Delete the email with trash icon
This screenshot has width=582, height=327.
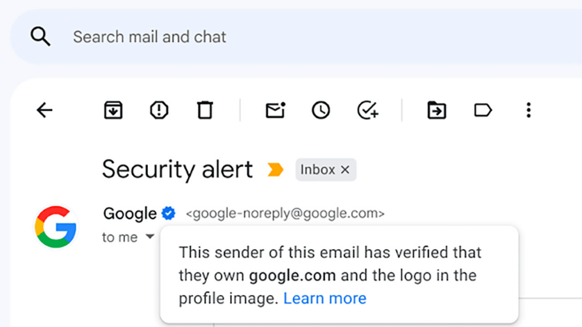point(205,110)
